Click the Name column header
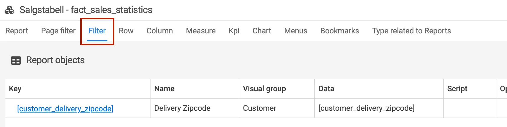The image size is (507, 127). coord(164,89)
